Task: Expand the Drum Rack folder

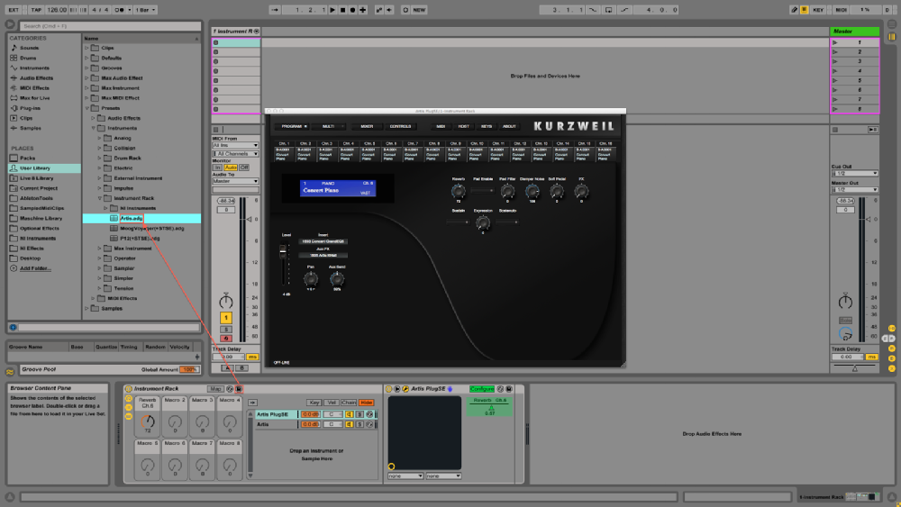Action: (x=99, y=158)
